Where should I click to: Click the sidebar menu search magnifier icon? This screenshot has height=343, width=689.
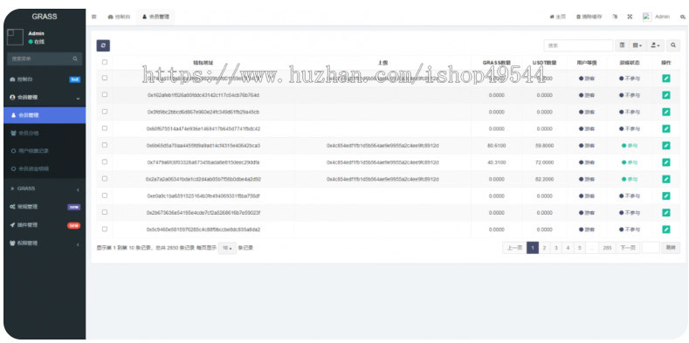click(x=75, y=58)
